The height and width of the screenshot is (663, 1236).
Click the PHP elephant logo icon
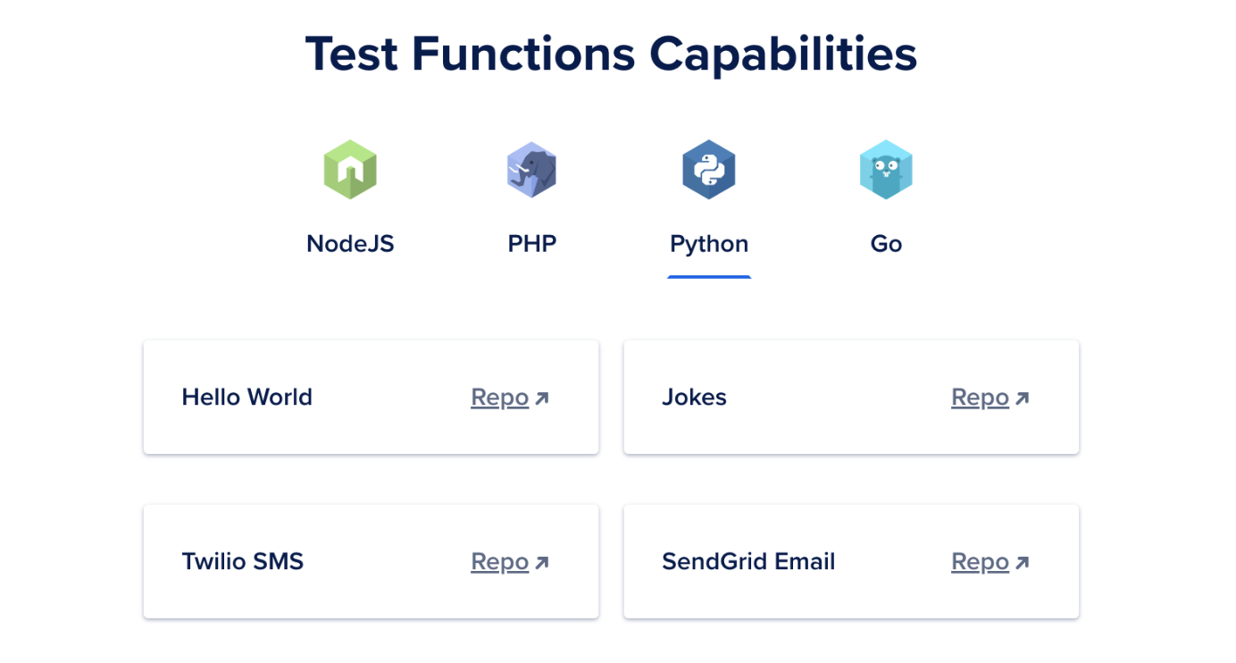coord(531,169)
